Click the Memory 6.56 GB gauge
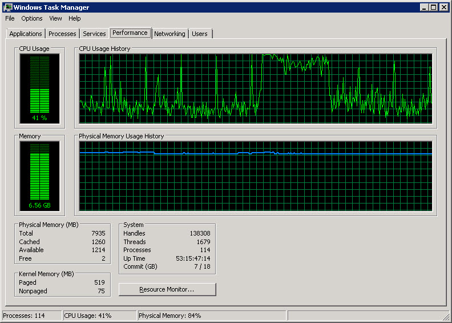 (x=40, y=176)
